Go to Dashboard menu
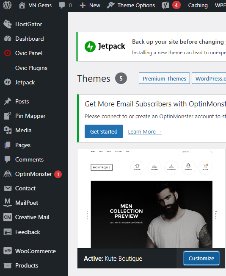 pos(30,39)
